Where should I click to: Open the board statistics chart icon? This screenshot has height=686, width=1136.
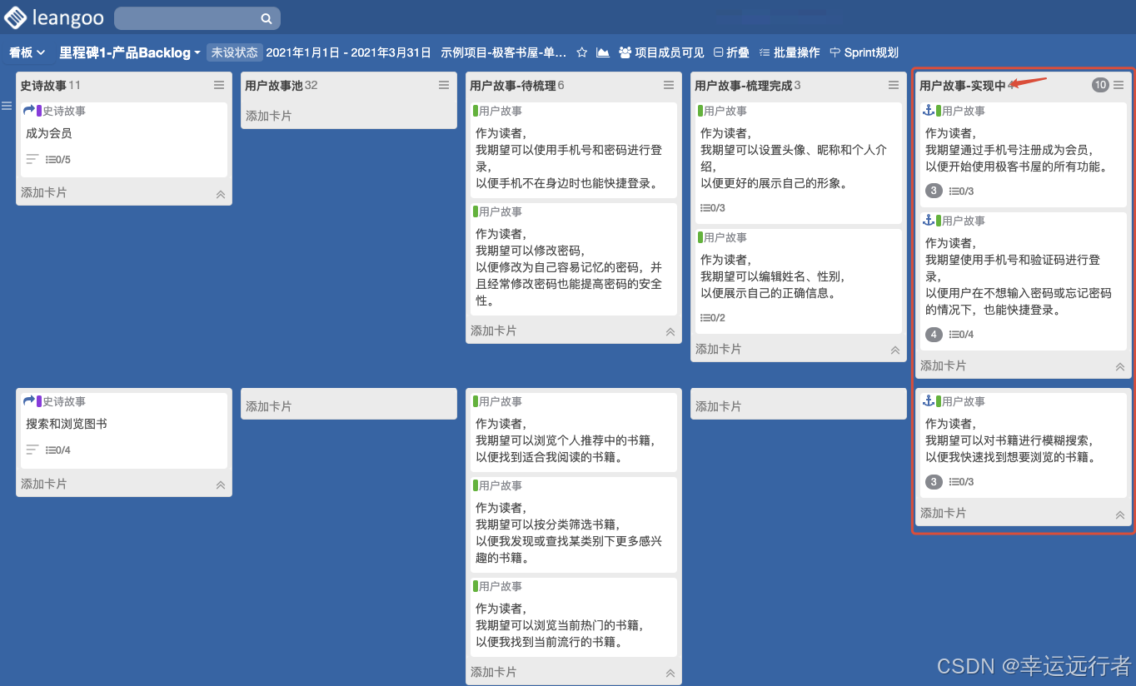[603, 52]
